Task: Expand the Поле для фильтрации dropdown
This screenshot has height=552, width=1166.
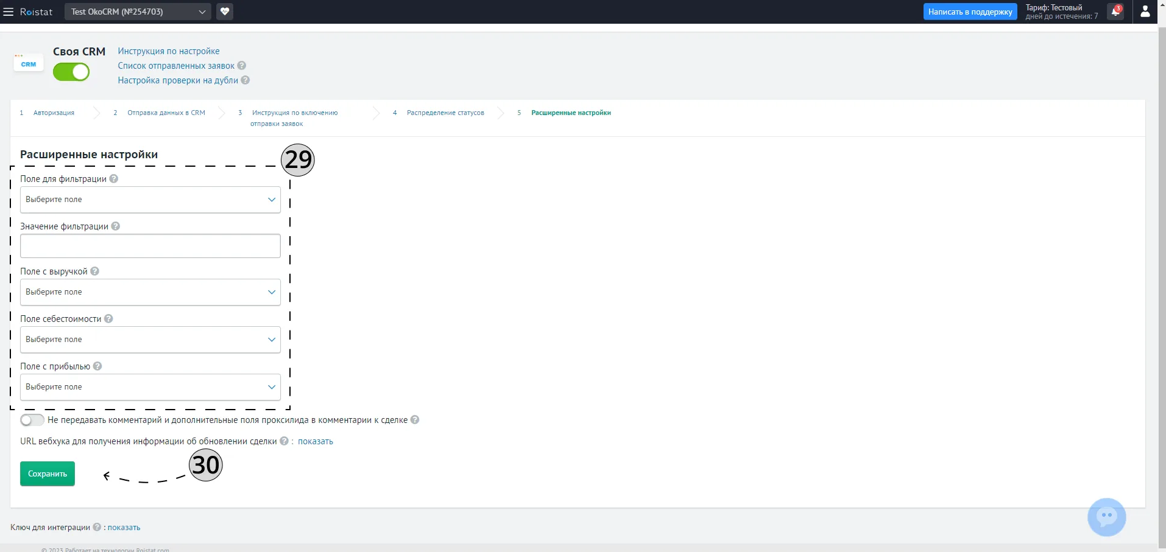Action: pos(150,200)
